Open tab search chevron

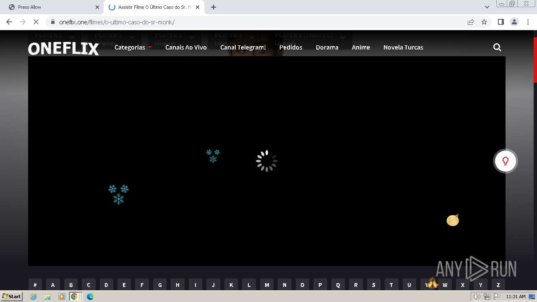[487, 7]
